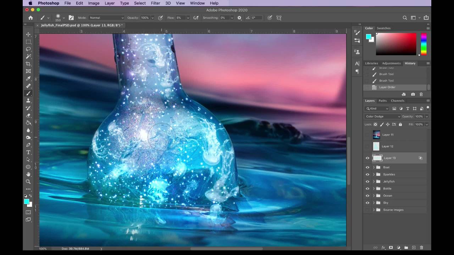Expand the Sparkles layer group

pyautogui.click(x=373, y=175)
